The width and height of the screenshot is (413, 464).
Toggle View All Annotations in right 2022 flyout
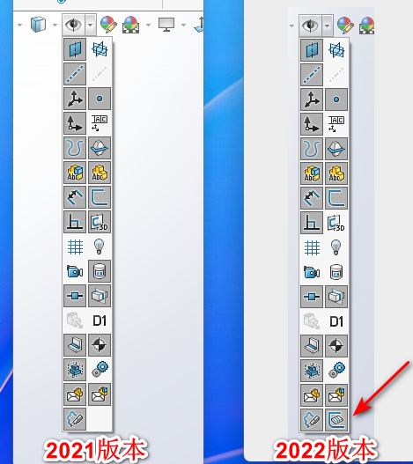coord(312,173)
